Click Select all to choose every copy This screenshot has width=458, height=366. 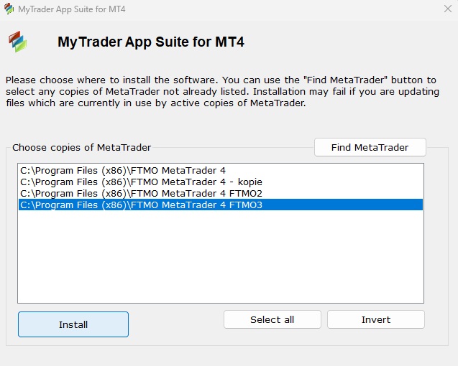pyautogui.click(x=272, y=319)
